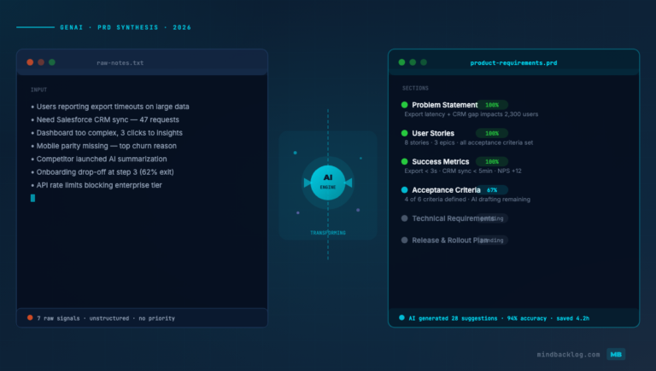Click the cyan dot in PRD status bar
This screenshot has width=656, height=371.
click(x=401, y=317)
